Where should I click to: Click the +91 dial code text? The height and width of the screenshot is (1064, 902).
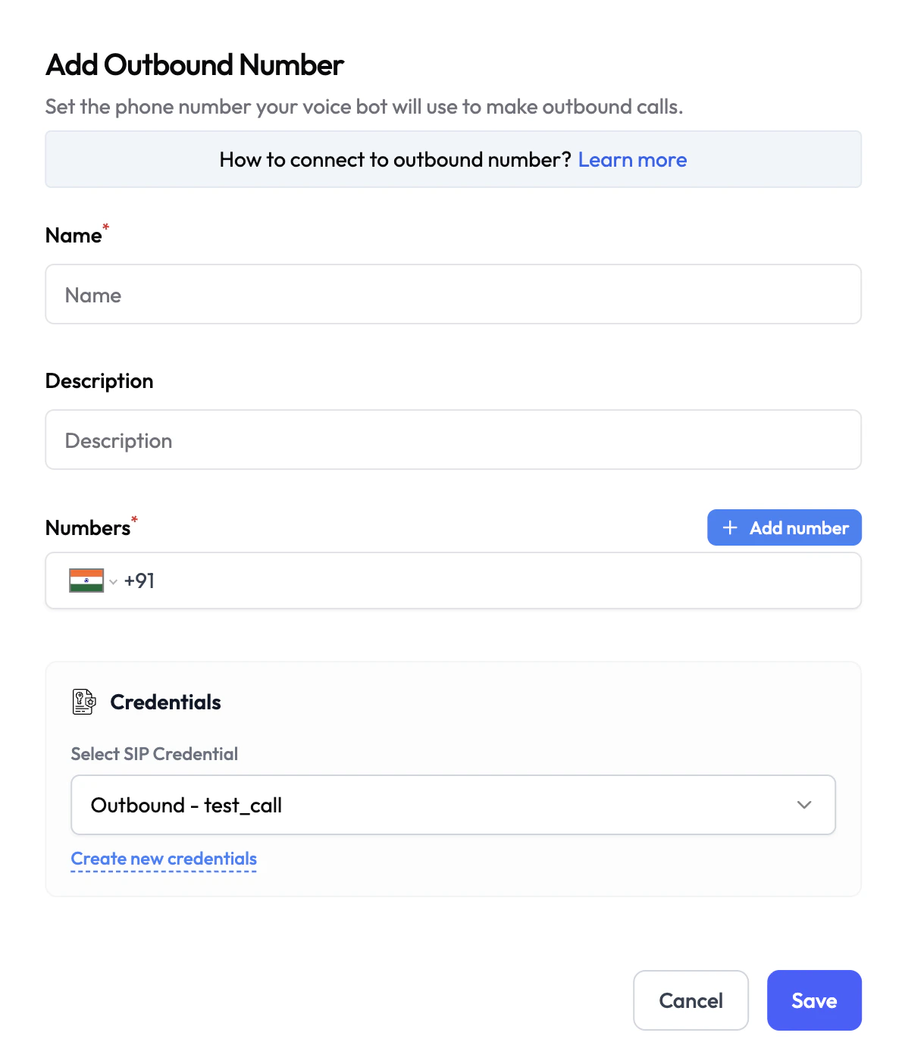click(x=139, y=581)
